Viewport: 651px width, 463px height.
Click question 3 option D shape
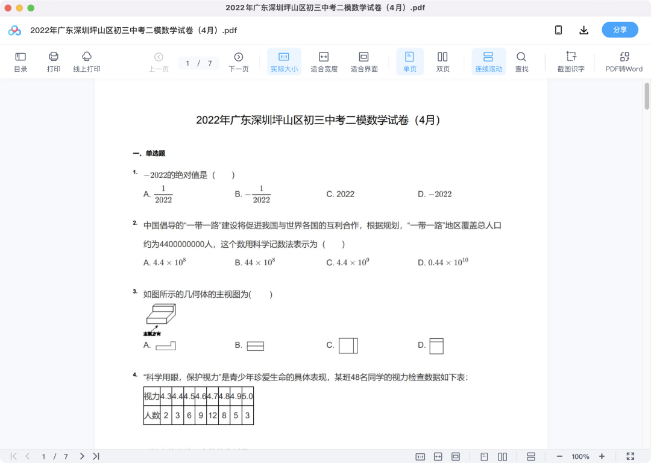click(436, 345)
